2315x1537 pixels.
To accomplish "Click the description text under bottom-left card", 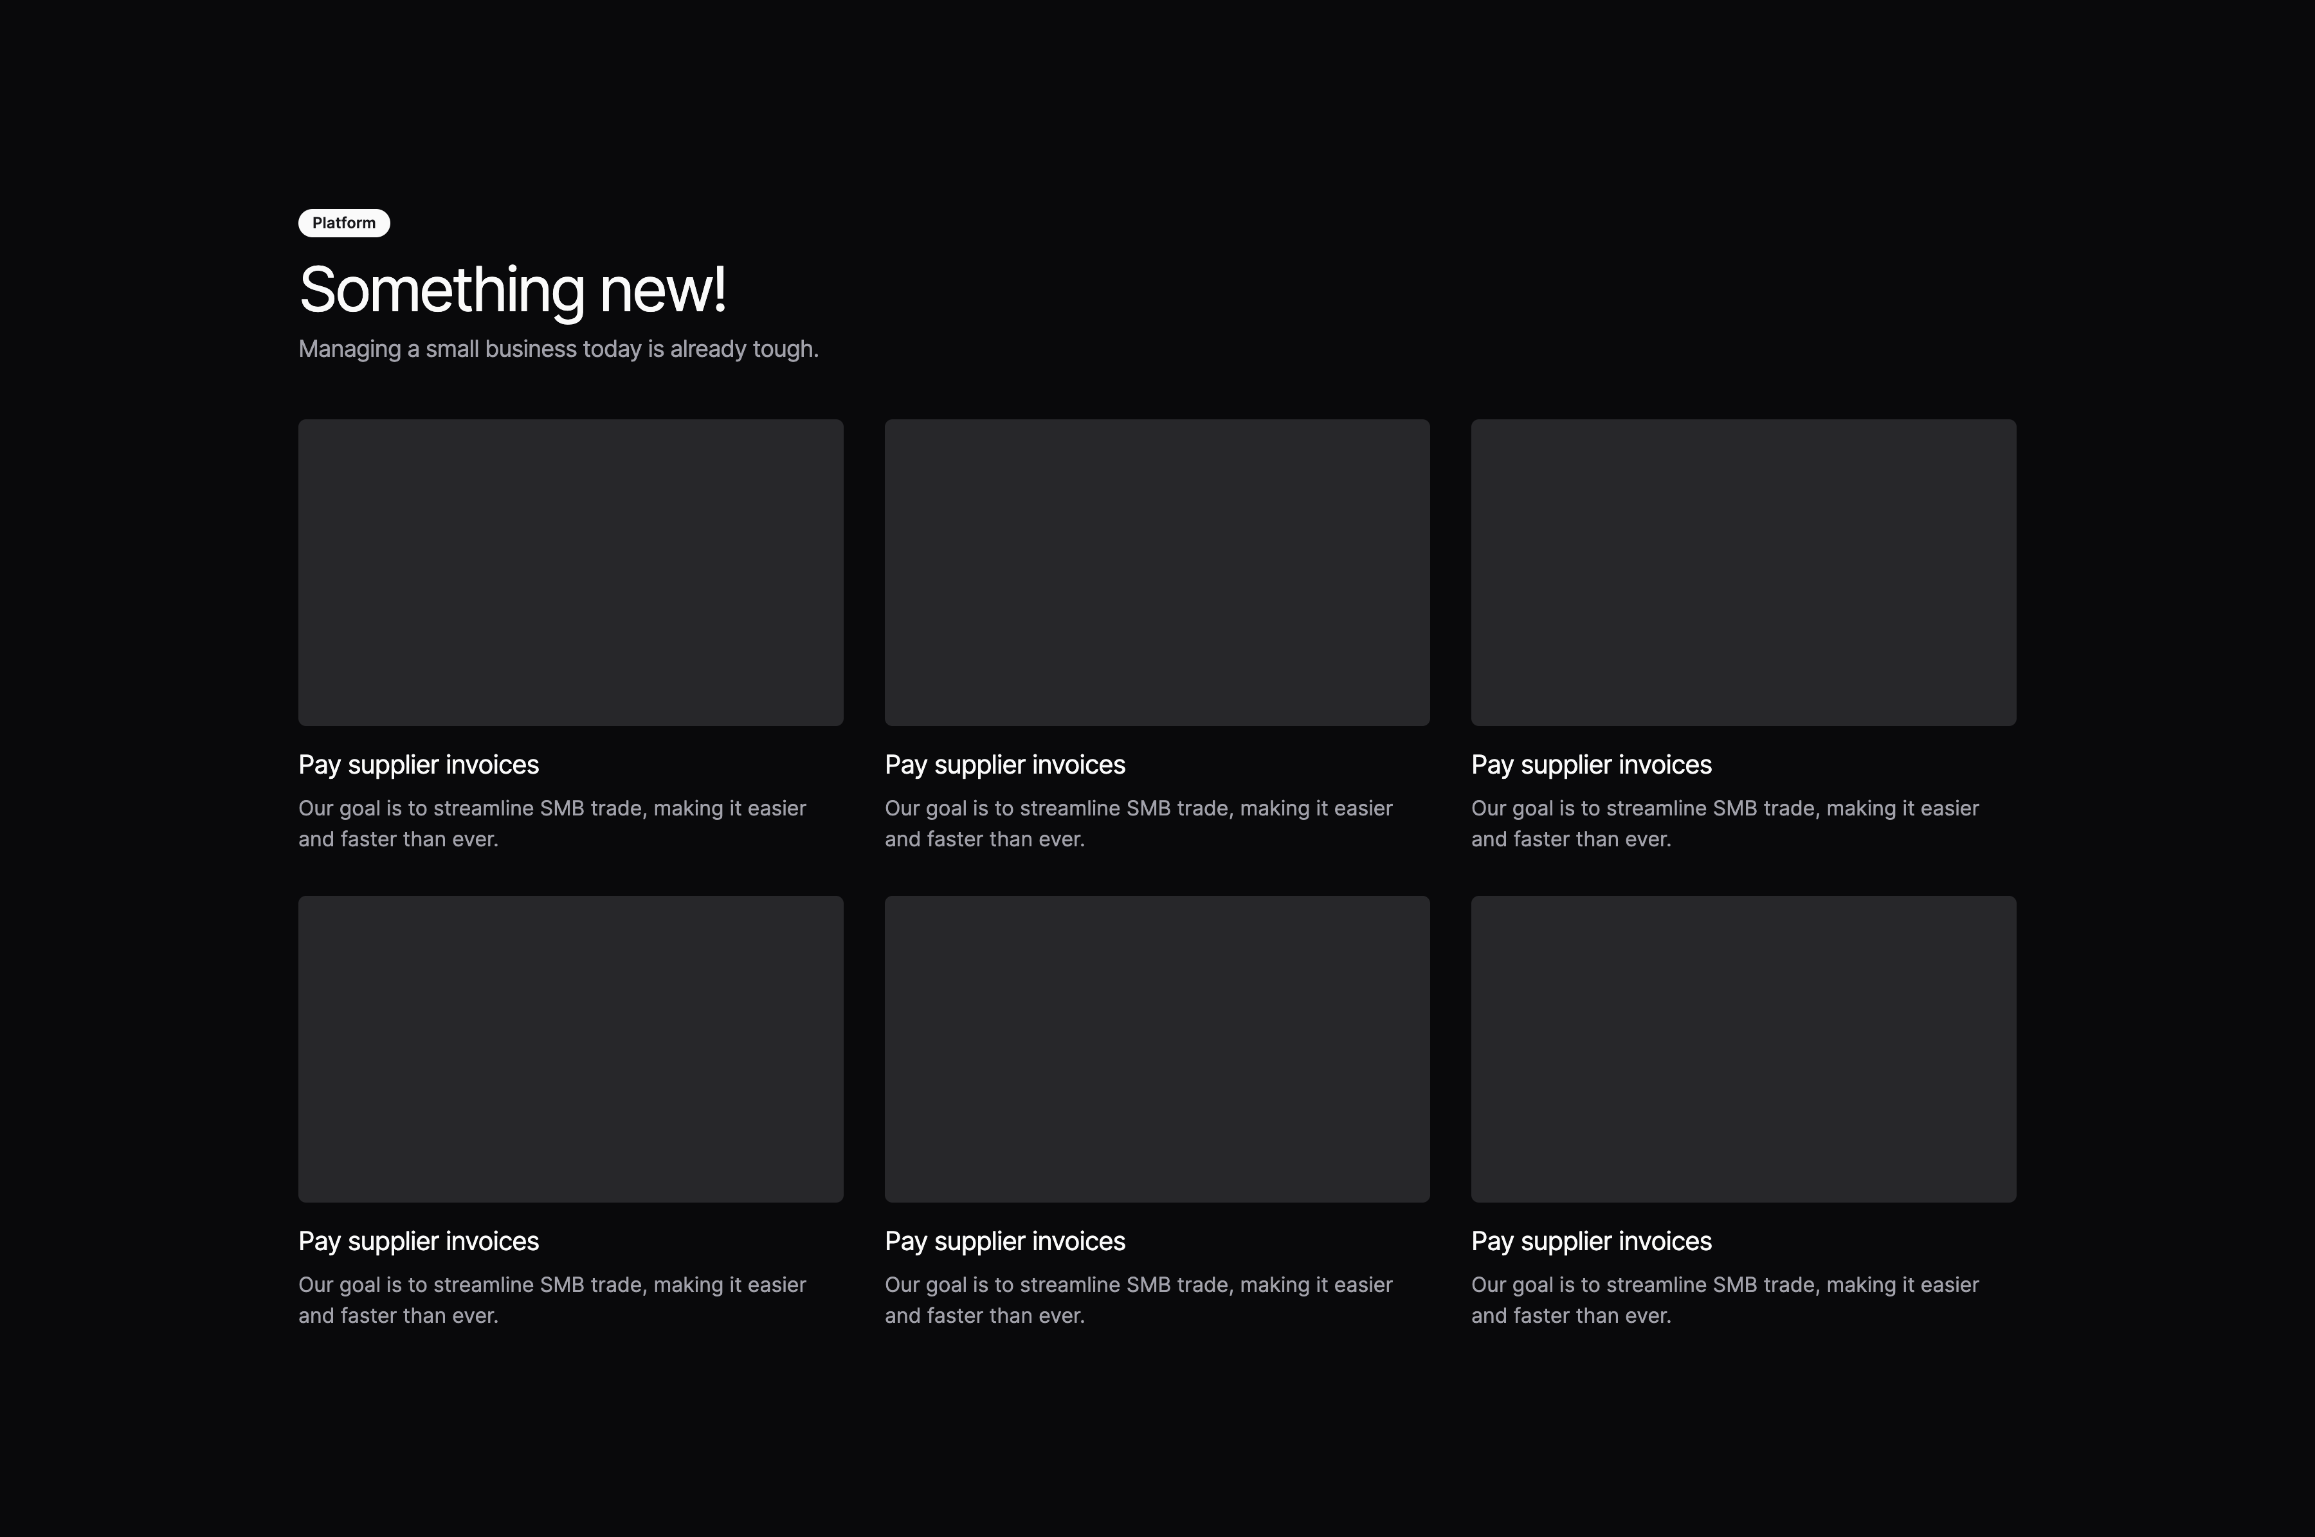I will pyautogui.click(x=552, y=1300).
